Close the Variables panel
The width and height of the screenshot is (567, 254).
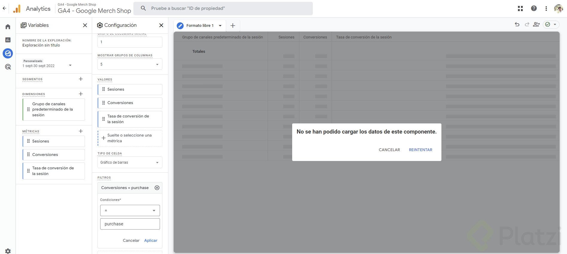point(85,25)
